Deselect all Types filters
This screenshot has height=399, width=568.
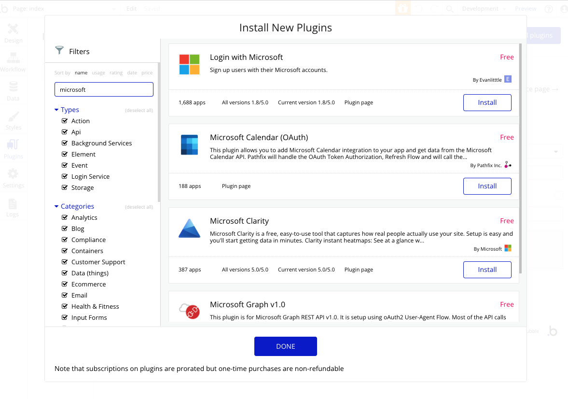coord(139,110)
